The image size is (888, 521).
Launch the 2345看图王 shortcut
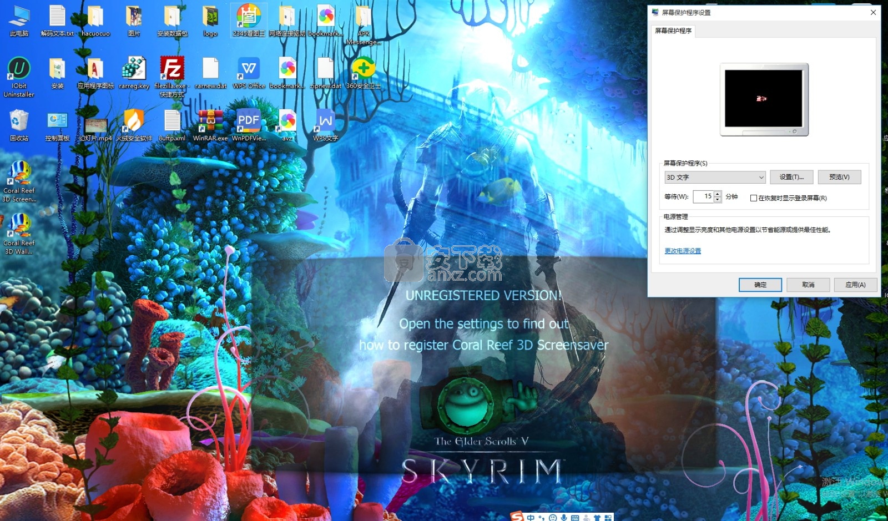[249, 21]
